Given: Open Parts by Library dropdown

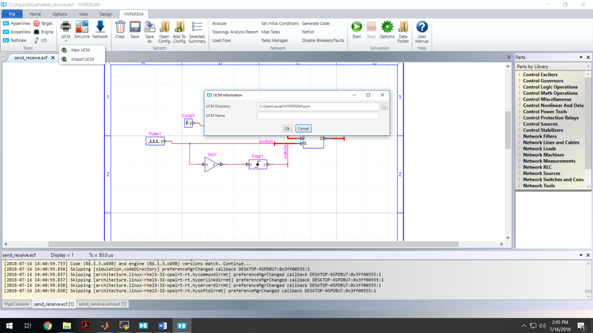Looking at the screenshot, I should (552, 66).
